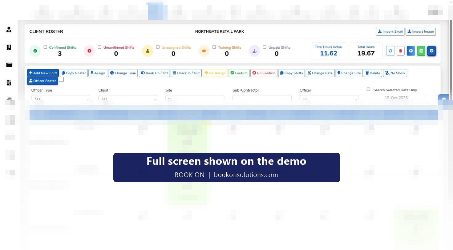Click Un Assign
Screen dimensions: 453x250
pos(215,73)
